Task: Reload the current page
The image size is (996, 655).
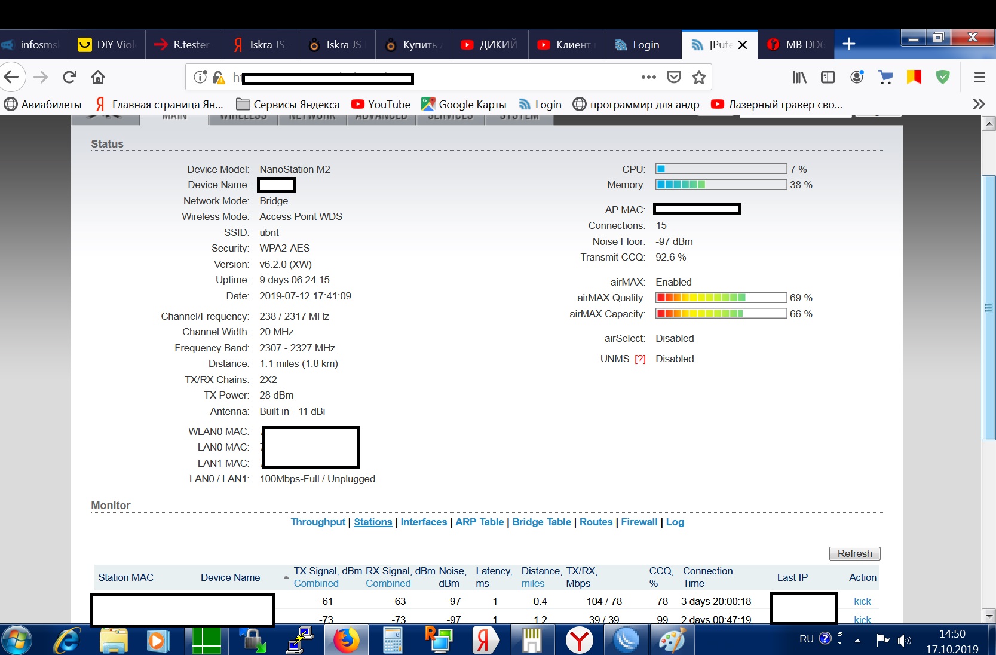Action: pos(70,77)
